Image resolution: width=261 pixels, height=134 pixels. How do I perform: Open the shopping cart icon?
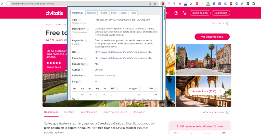point(185,13)
